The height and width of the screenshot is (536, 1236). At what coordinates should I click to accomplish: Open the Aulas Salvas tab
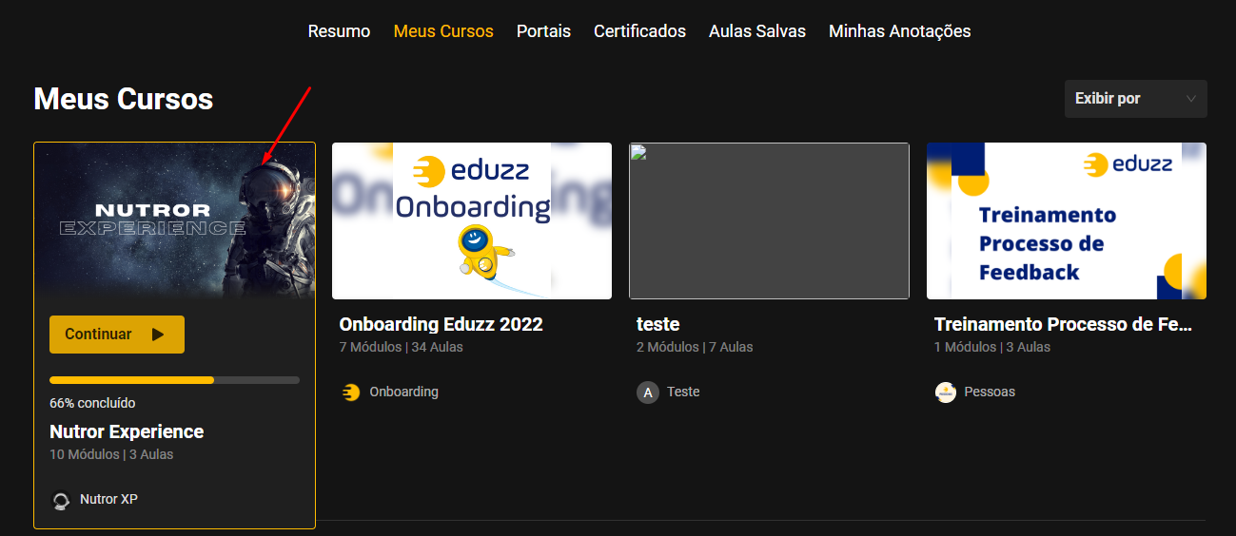click(x=757, y=31)
